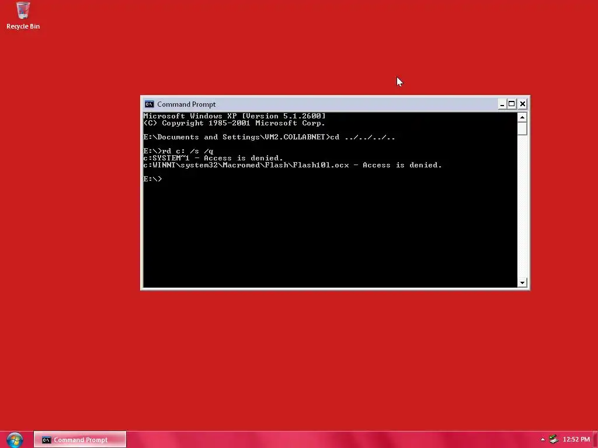
Task: Click 'Microsoft Windows XP [Version 5.1.2600]' line
Action: point(235,116)
